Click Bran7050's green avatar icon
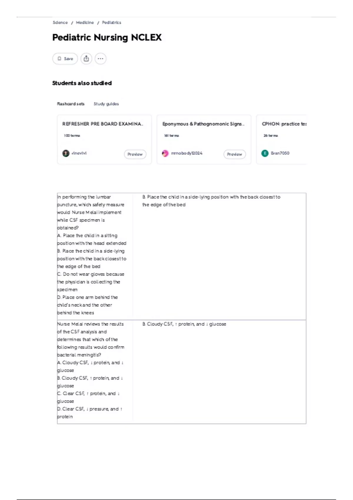Viewport: 353px width, 500px height. tap(265, 153)
